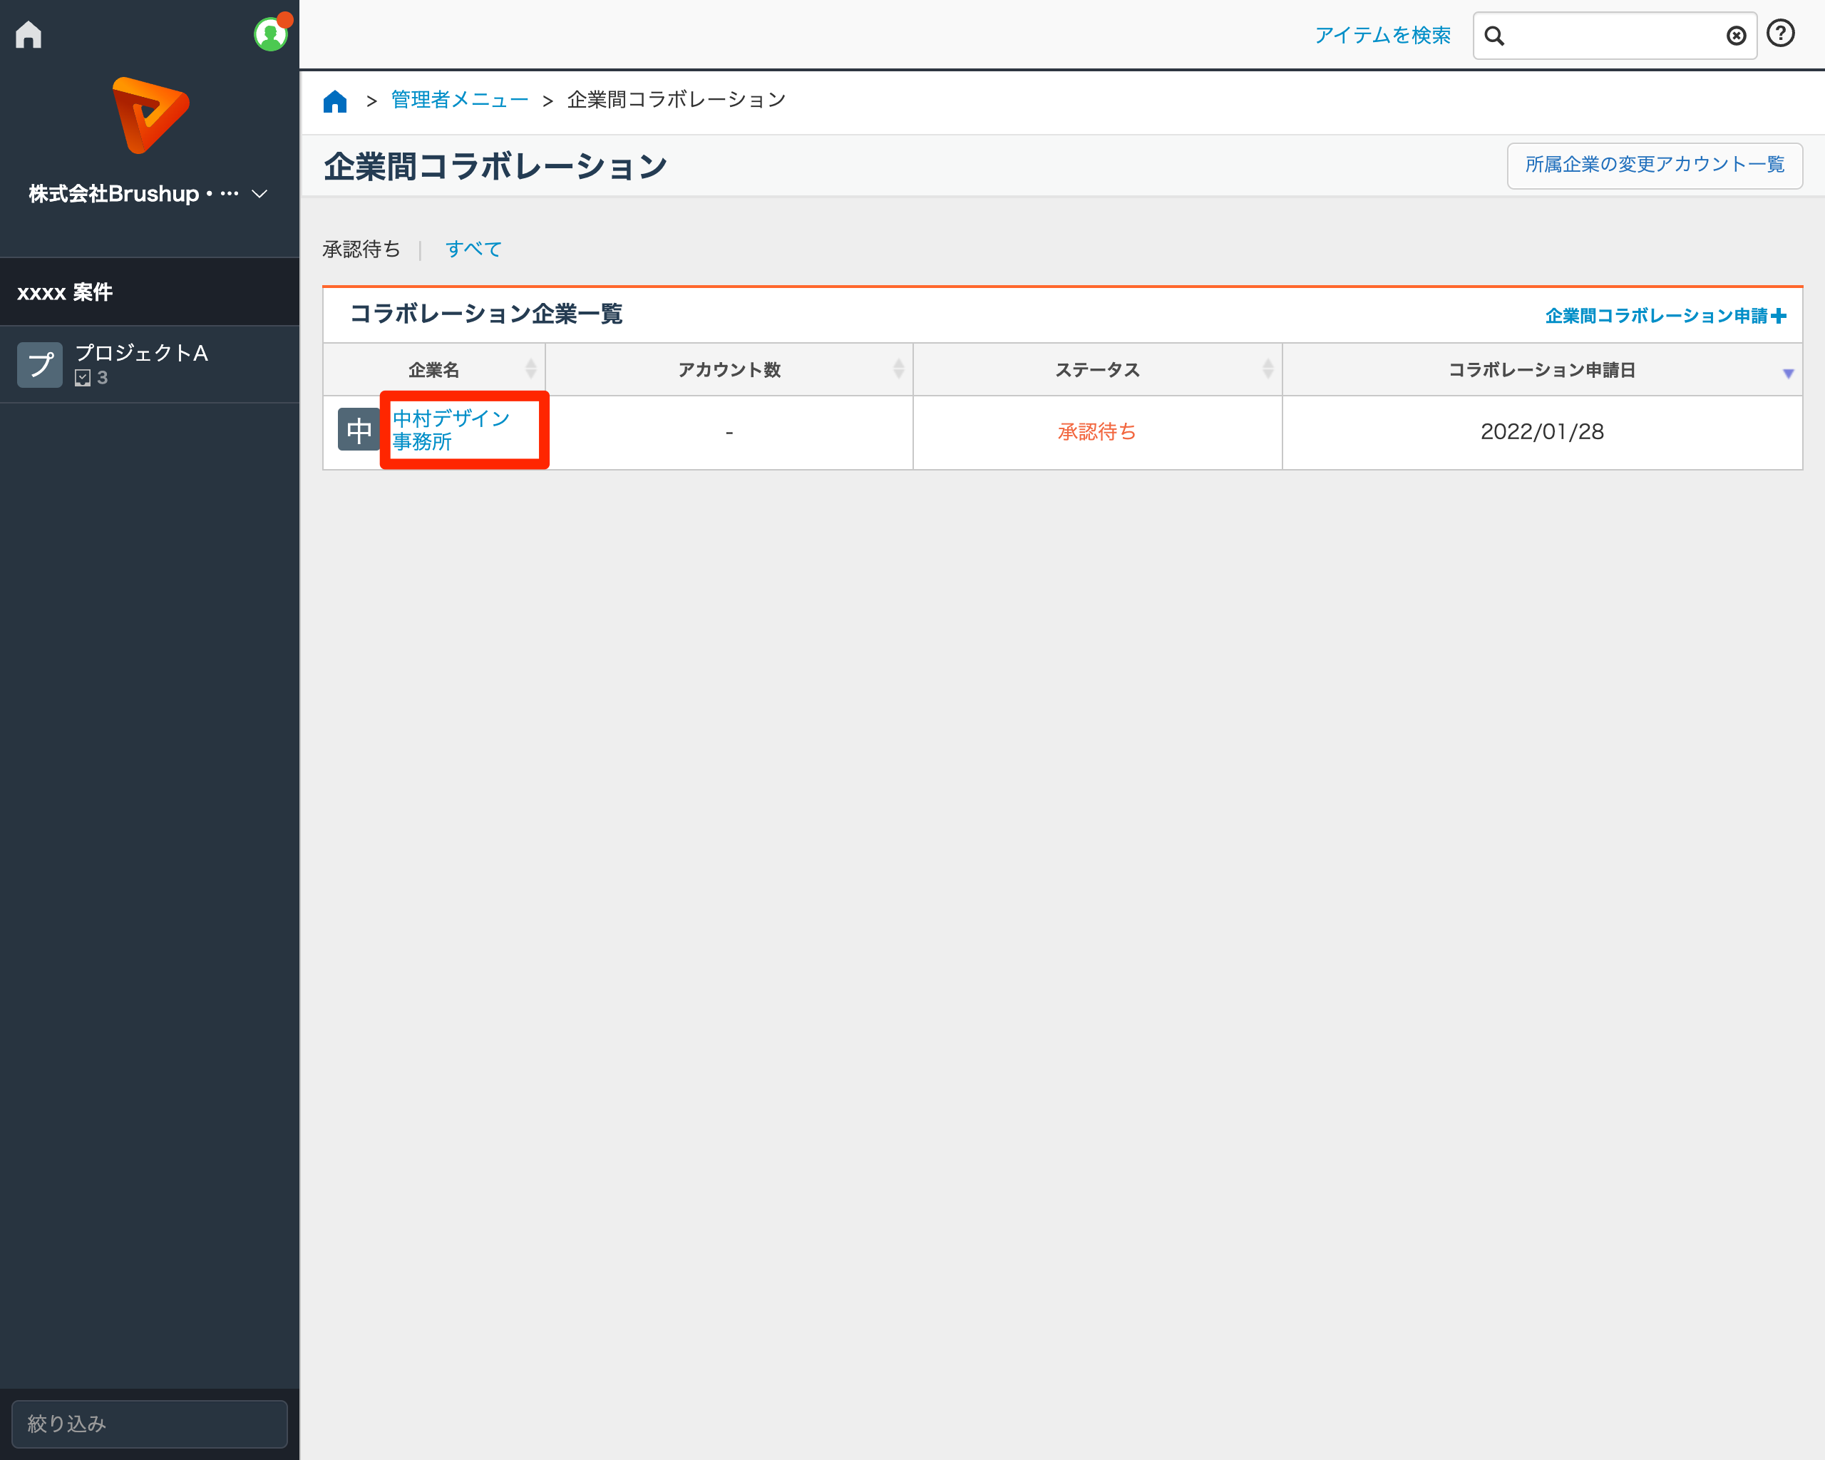The image size is (1825, 1460).
Task: Open the user profile avatar icon
Action: [270, 35]
